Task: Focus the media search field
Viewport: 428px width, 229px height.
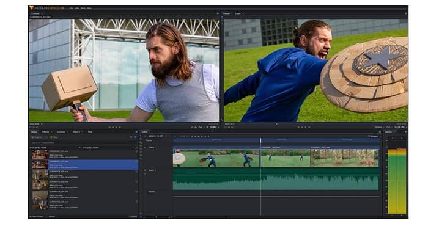Action: pyautogui.click(x=83, y=142)
